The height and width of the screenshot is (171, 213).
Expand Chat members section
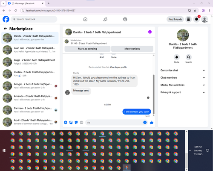183,78
